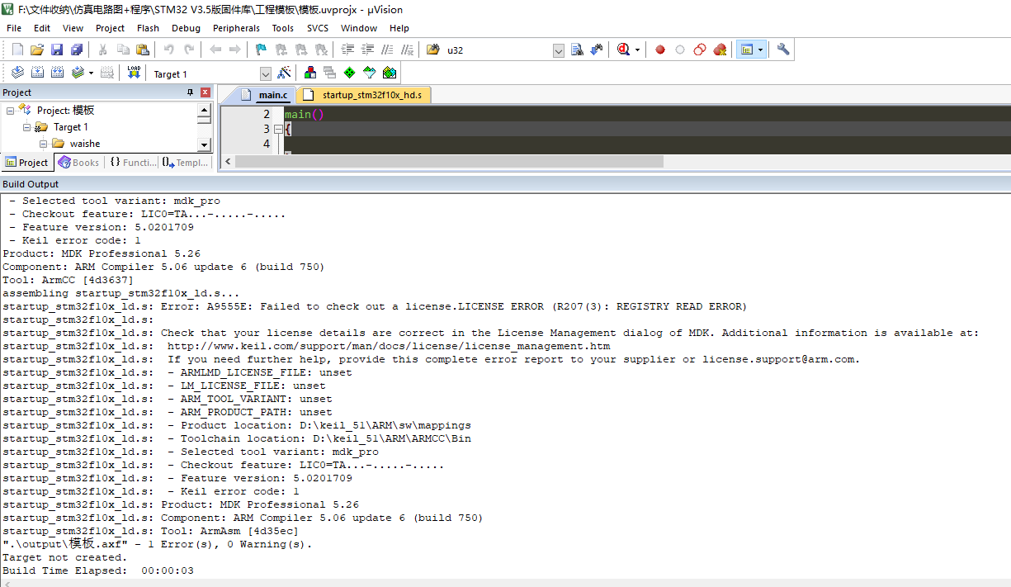Screen dimensions: 1011x587
Task: Click the Open file folder icon
Action: pyautogui.click(x=37, y=50)
